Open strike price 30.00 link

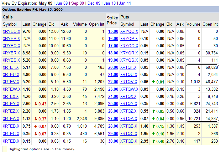point(113,141)
